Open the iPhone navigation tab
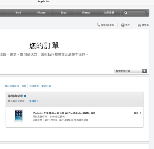Screen dimensions: 154x149 point(41,13)
